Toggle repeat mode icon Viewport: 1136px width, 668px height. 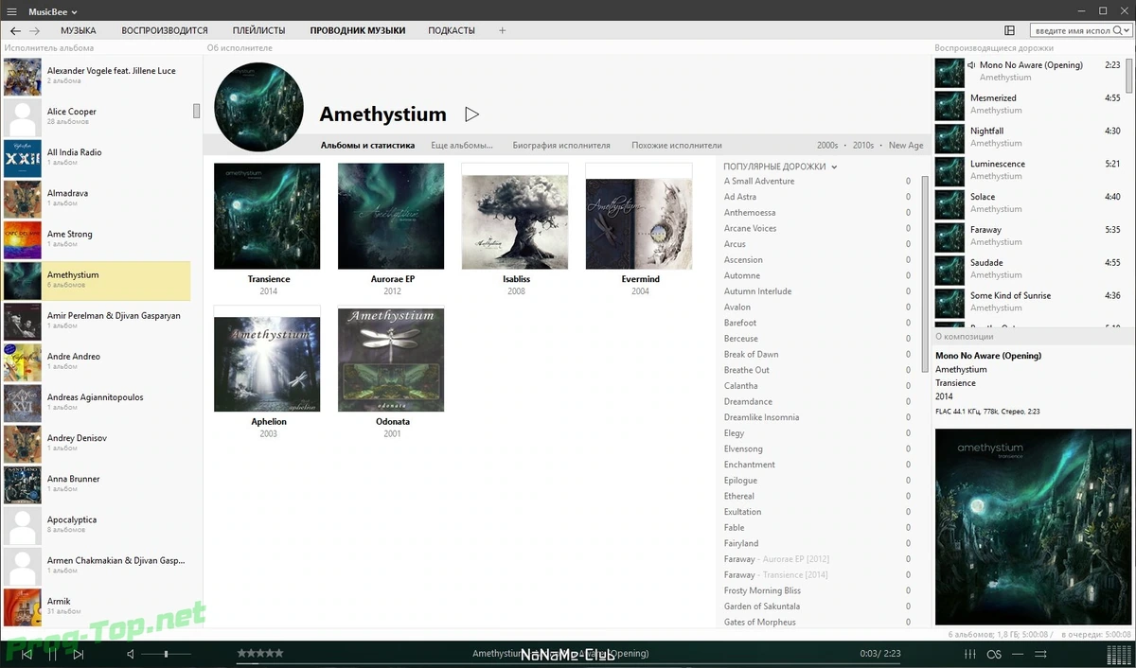pos(1017,654)
